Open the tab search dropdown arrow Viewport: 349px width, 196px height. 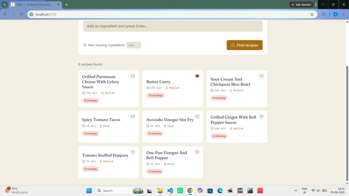4,4
